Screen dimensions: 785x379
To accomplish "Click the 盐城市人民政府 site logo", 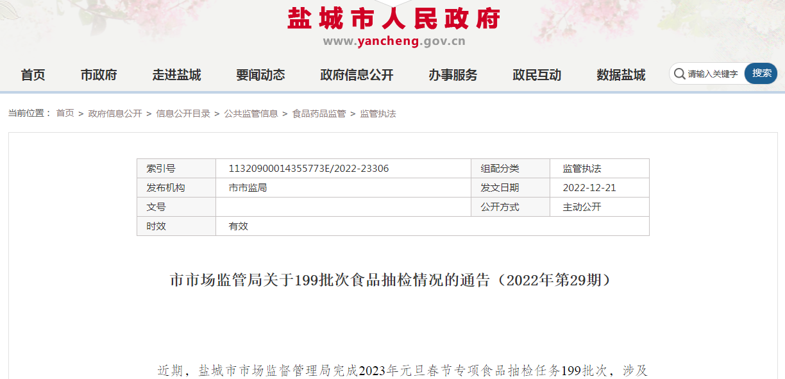I will 393,19.
